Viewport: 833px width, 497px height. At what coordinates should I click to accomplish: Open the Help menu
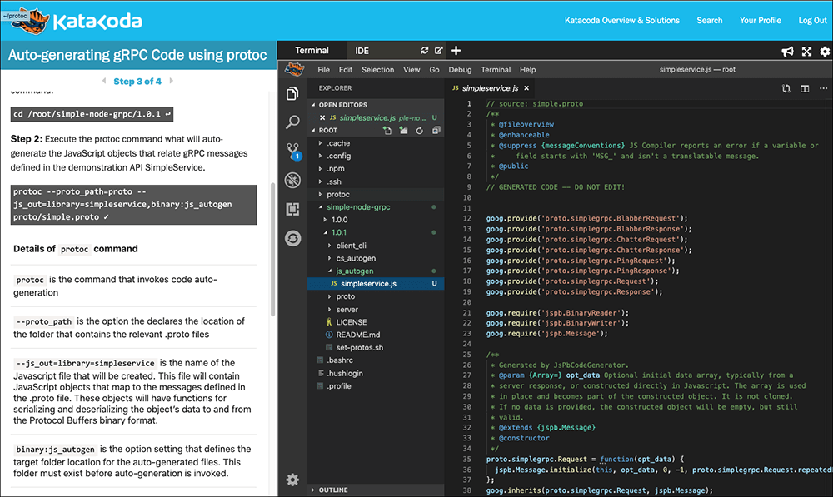527,70
